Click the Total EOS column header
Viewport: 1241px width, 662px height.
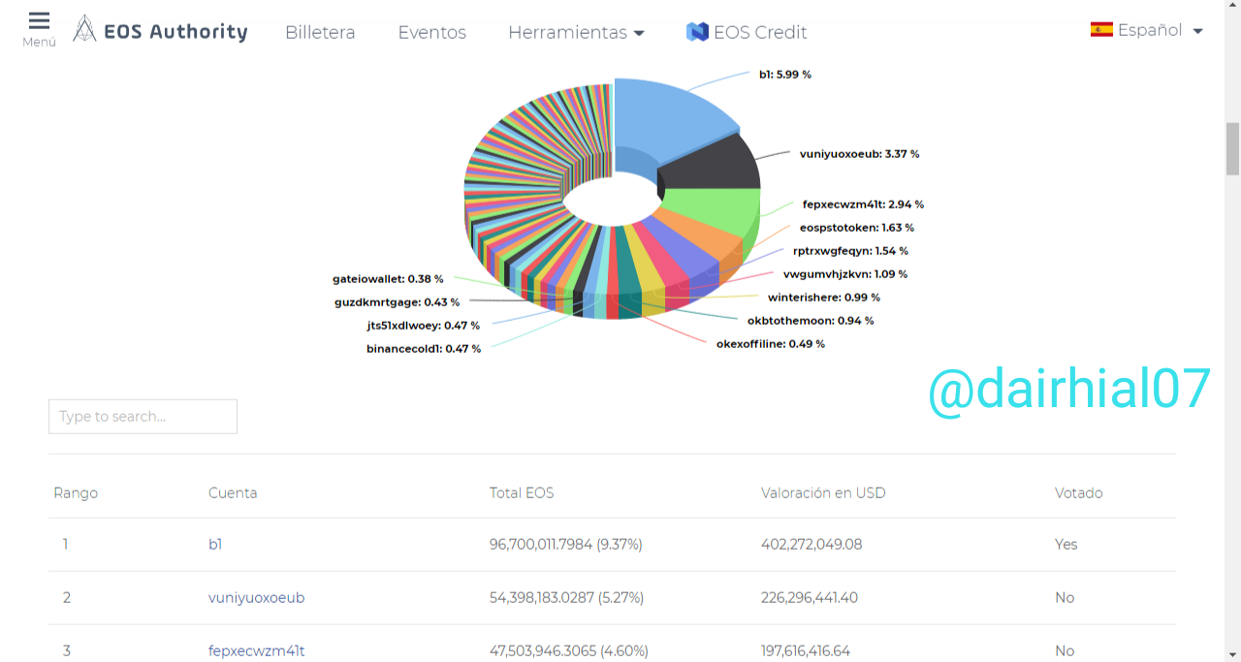point(522,493)
